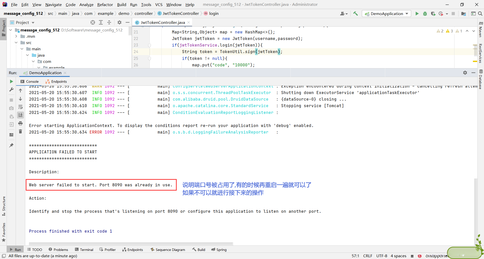Change the CRLF line separator

pyautogui.click(x=368, y=256)
